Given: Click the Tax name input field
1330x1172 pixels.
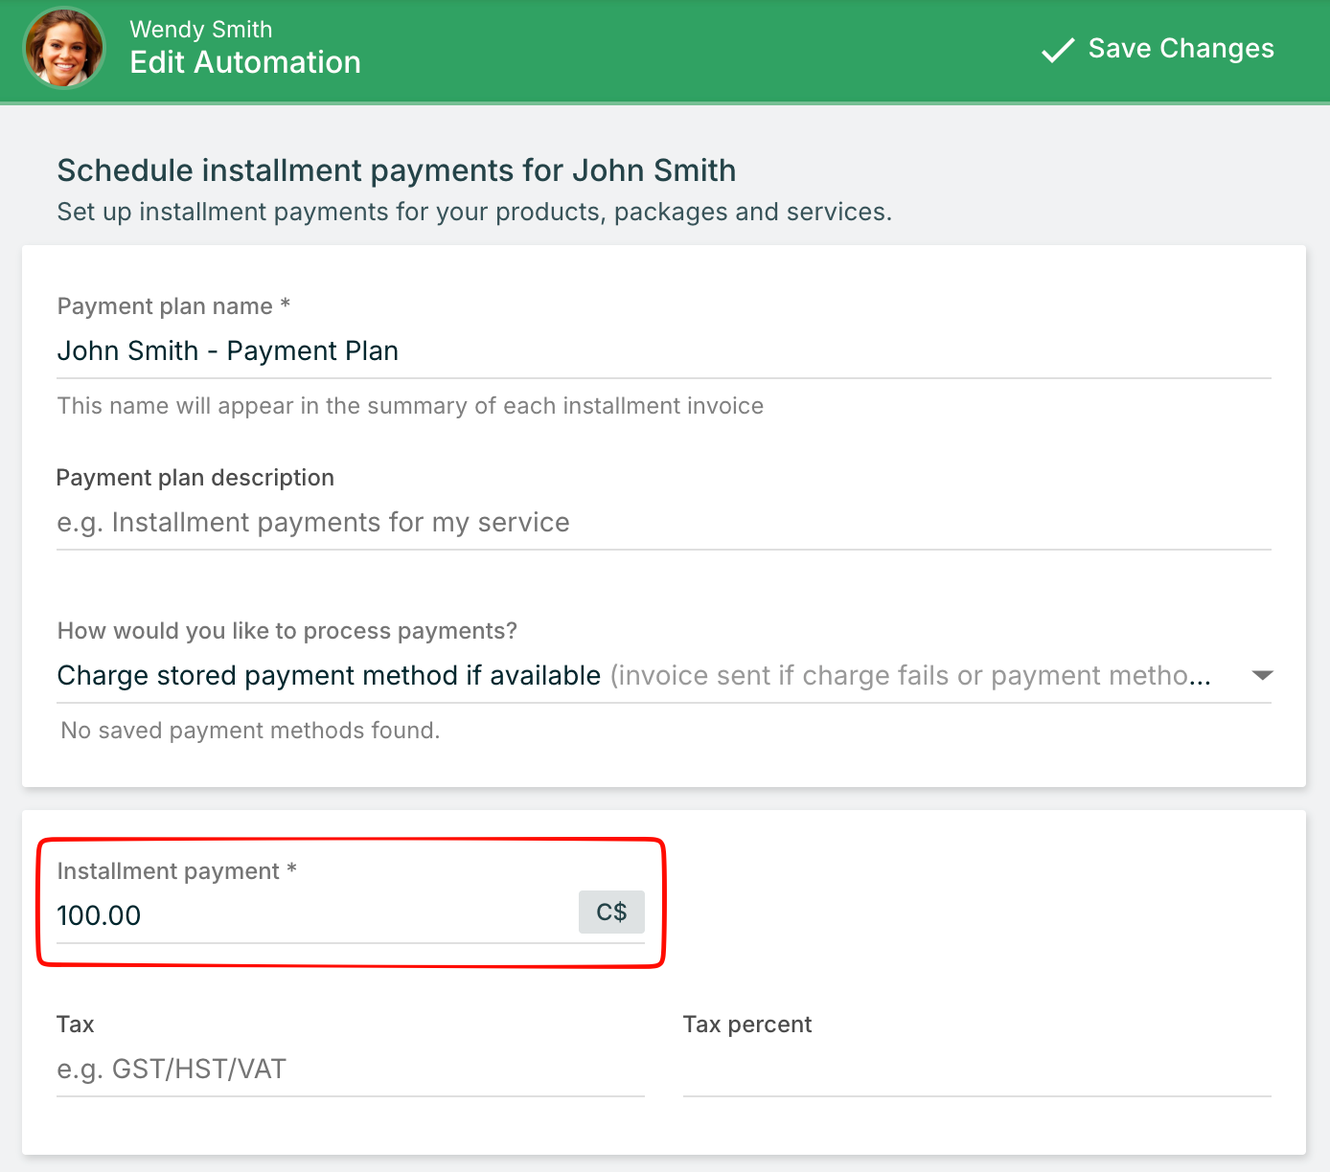Looking at the screenshot, I should [x=350, y=1069].
